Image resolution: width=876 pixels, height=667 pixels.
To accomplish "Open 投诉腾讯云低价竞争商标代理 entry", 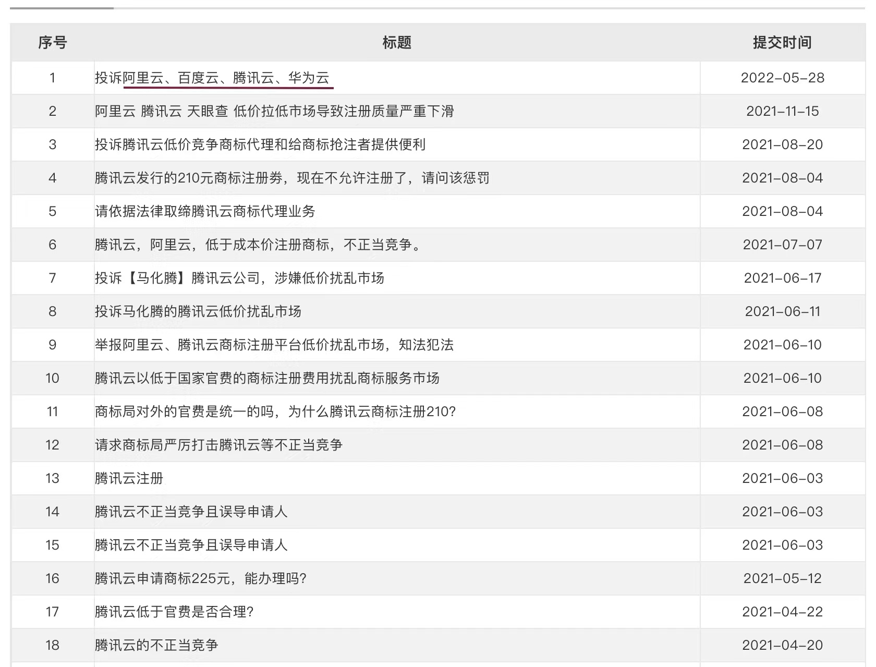I will tap(260, 144).
